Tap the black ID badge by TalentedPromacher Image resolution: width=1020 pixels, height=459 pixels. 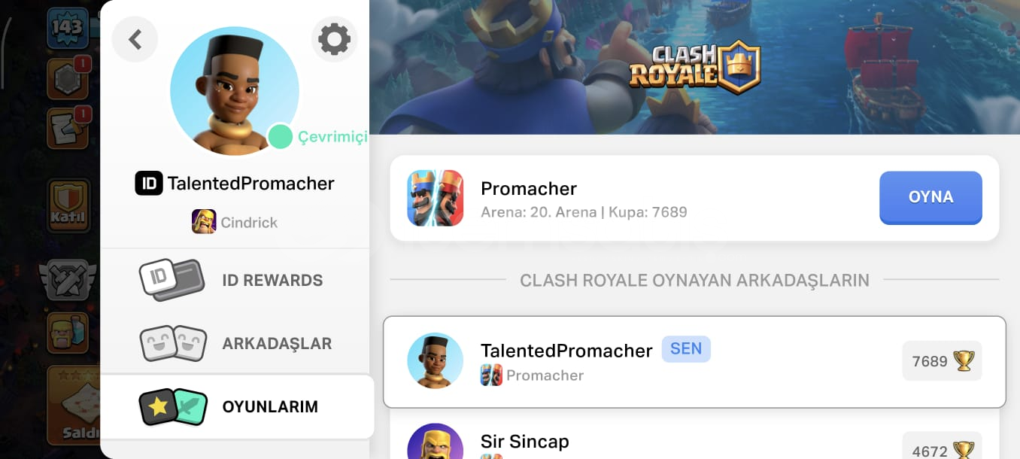(x=149, y=183)
